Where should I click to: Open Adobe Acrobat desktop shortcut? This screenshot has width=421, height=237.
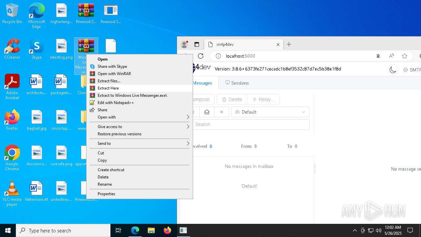click(12, 87)
